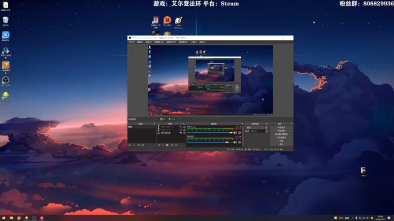Mute the Mic/Aux channel speaker

click(235, 133)
